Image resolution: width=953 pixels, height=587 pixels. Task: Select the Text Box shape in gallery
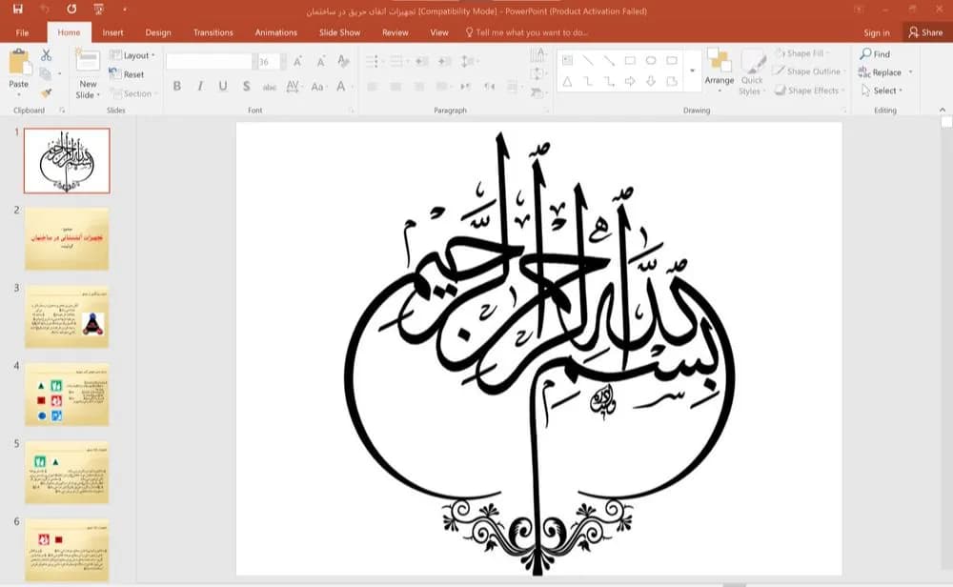tap(567, 60)
